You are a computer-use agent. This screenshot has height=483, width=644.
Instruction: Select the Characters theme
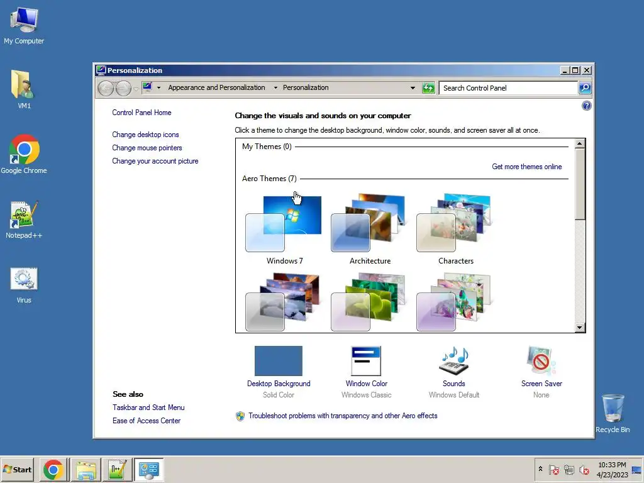tap(455, 230)
